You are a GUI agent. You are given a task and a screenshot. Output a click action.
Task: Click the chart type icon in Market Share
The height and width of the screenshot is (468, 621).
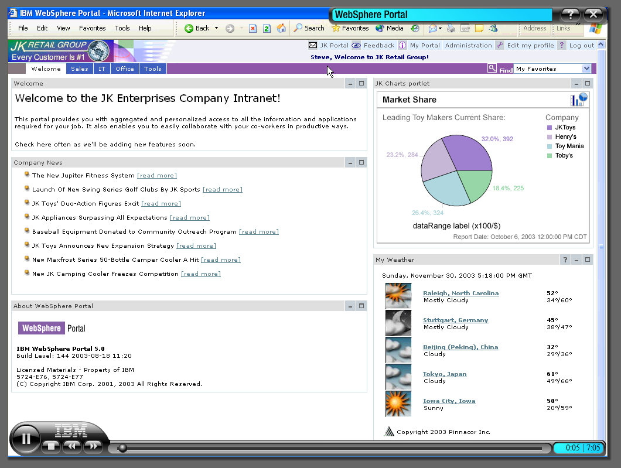(579, 100)
